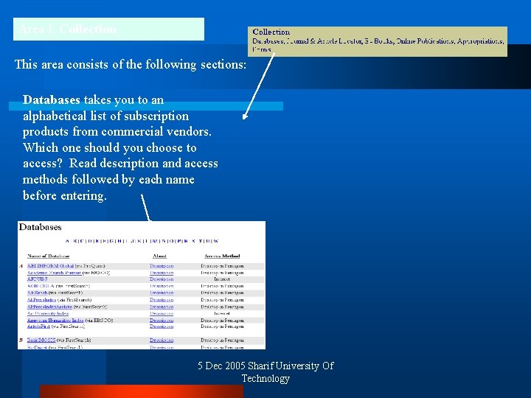View Description for AFPUBS
Image resolution: width=531 pixels, height=398 pixels.
(162, 279)
